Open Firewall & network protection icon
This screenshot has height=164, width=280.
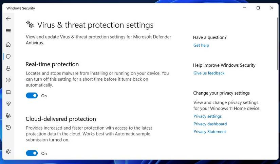coord(8,80)
